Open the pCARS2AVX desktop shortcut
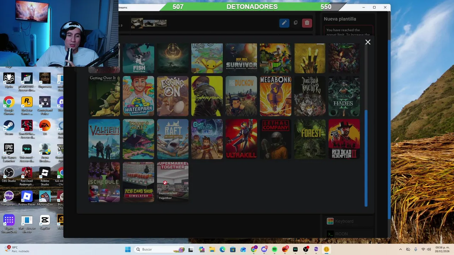 pyautogui.click(x=27, y=81)
